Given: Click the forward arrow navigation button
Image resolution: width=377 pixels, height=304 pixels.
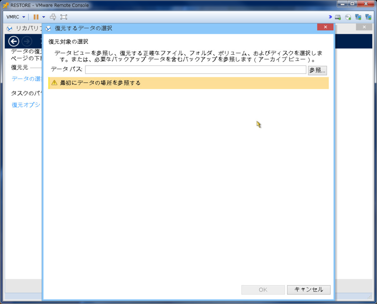Looking at the screenshot, I should tap(27, 41).
